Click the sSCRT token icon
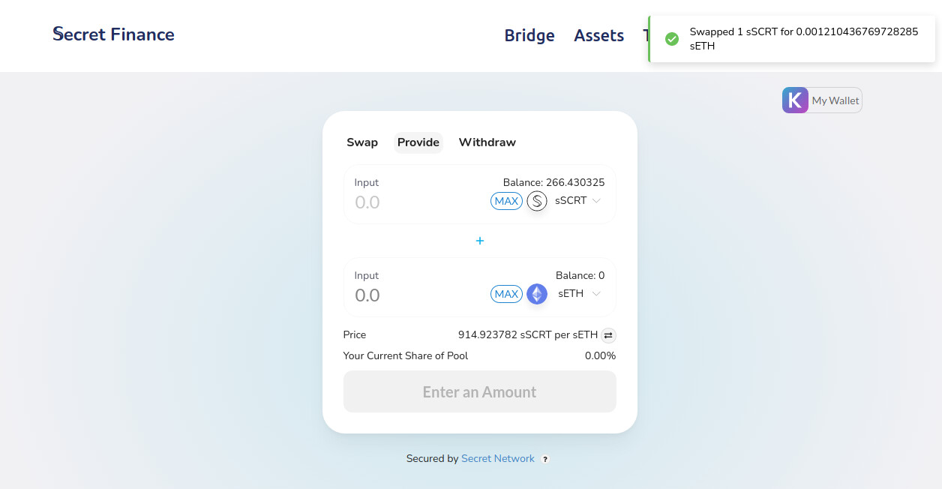This screenshot has width=942, height=489. (x=537, y=201)
